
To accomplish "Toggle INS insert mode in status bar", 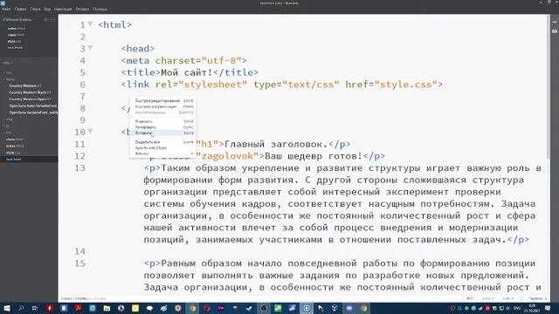I will pos(470,298).
